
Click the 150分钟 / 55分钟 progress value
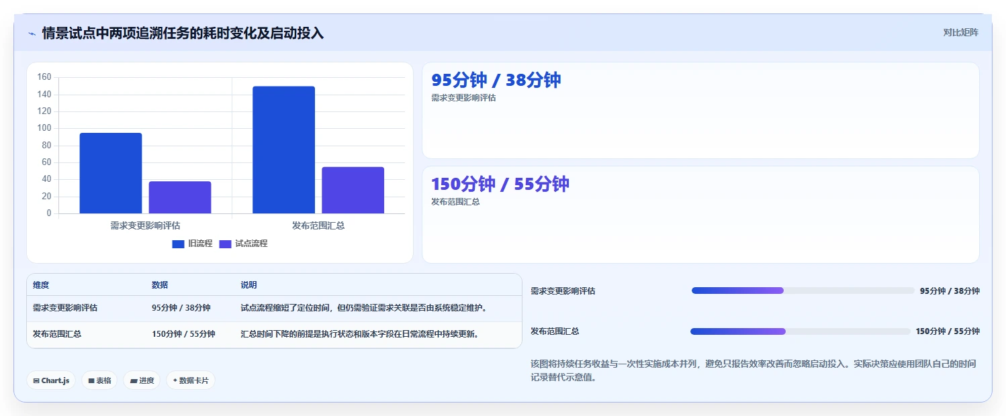point(948,331)
